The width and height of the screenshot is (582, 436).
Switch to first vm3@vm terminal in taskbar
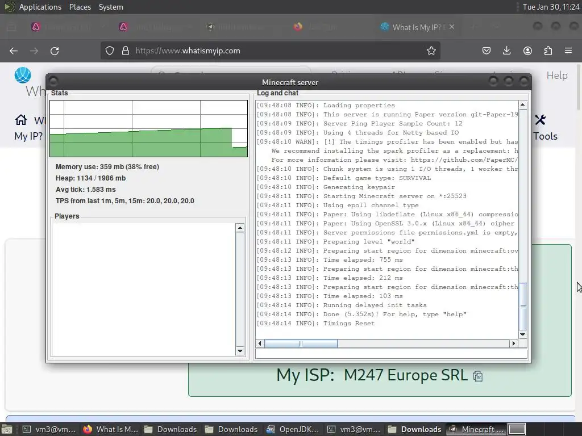tap(49, 429)
